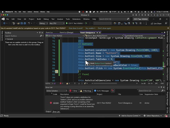
Task: Toggle the 0 Warnings filter
Action: (x=86, y=91)
